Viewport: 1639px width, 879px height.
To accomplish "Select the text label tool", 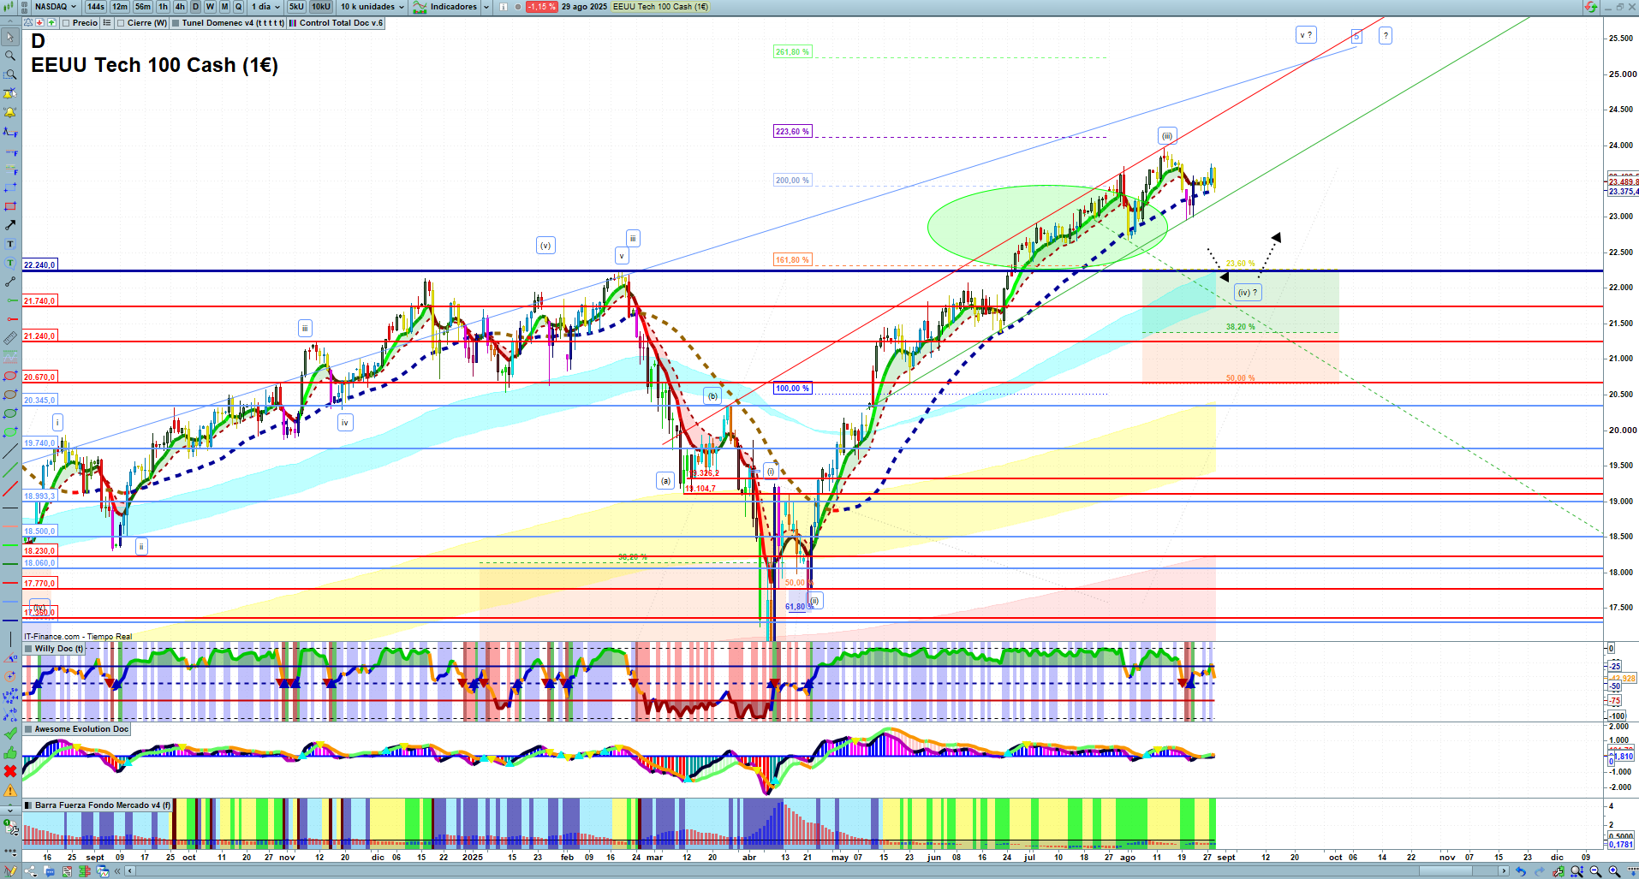I will click(x=10, y=244).
